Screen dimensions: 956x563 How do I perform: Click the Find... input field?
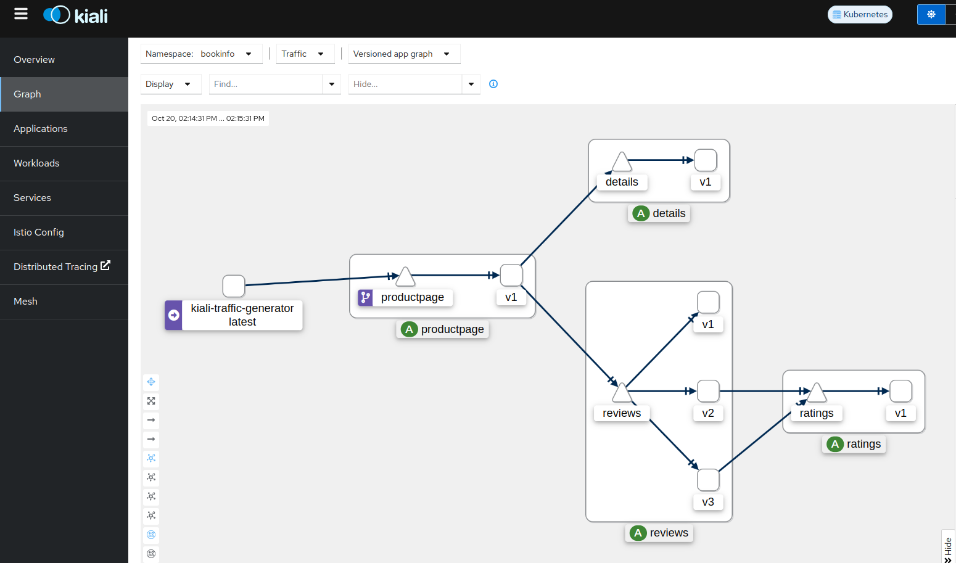coord(265,84)
